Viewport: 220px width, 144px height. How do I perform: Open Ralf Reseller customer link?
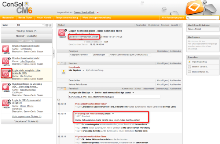[x=26, y=49]
